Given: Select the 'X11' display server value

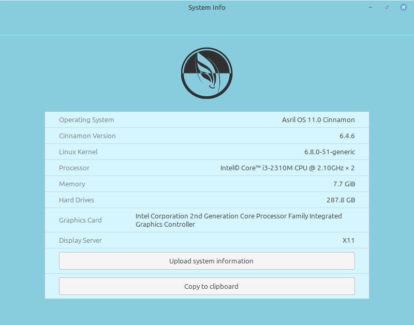Looking at the screenshot, I should 348,241.
